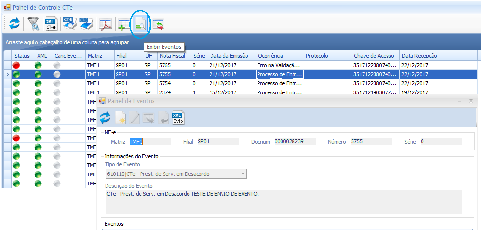
Task: Select the Nota Fiscal cell 2374
Action: coord(175,92)
